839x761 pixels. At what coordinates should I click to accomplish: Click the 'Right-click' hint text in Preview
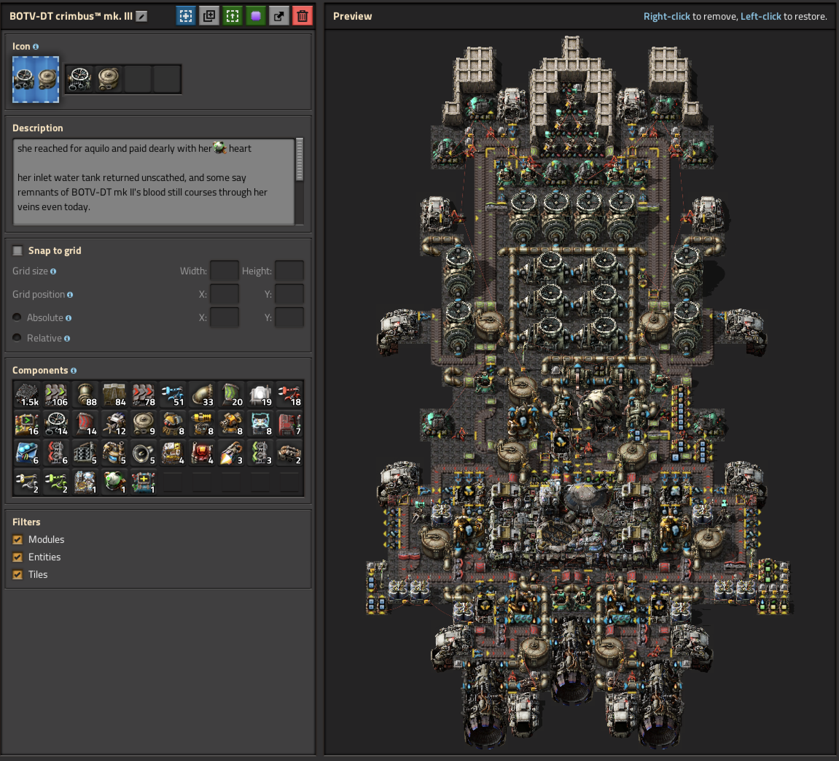666,16
